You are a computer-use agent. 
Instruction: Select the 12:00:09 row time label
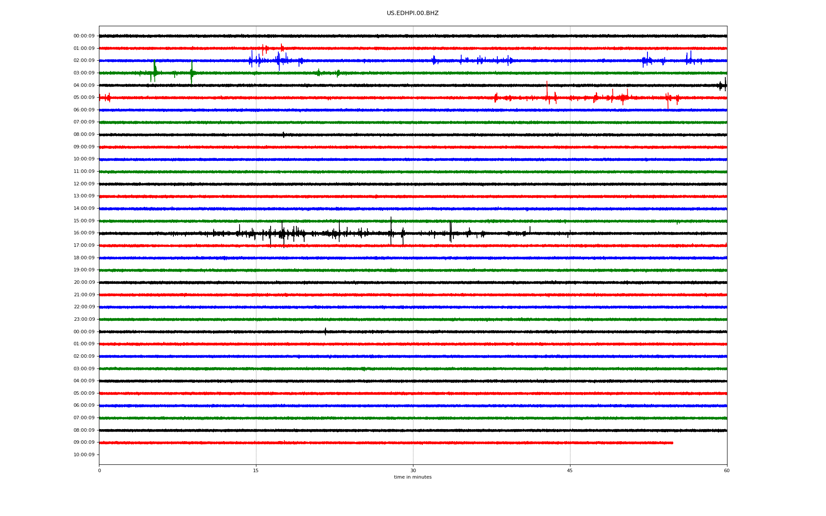pos(84,184)
